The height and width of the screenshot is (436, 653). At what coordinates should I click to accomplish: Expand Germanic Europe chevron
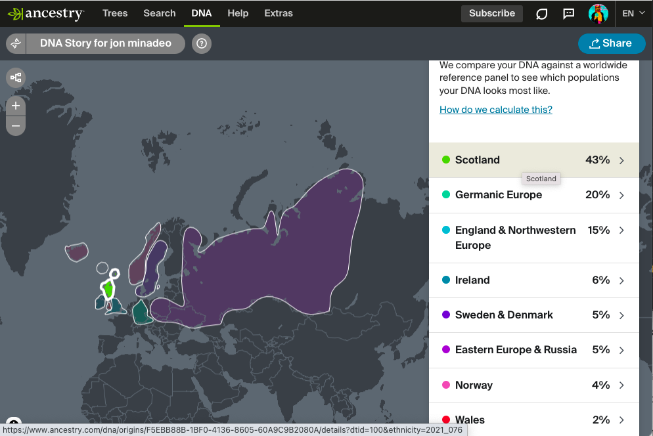pyautogui.click(x=621, y=195)
